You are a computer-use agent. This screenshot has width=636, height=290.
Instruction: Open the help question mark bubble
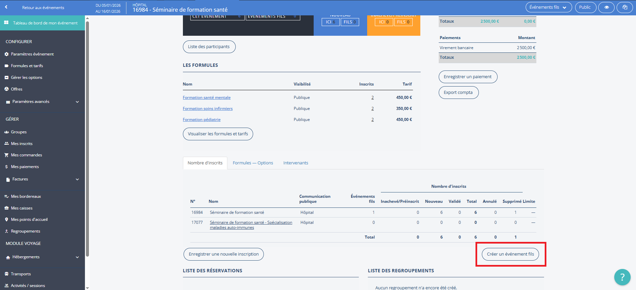(x=622, y=277)
